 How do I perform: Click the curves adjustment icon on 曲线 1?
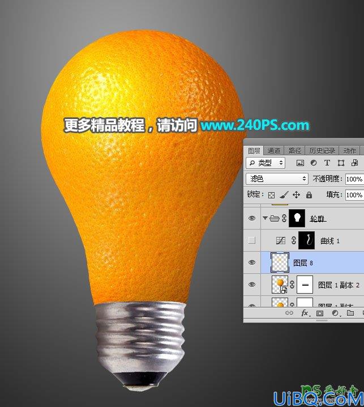(x=281, y=240)
